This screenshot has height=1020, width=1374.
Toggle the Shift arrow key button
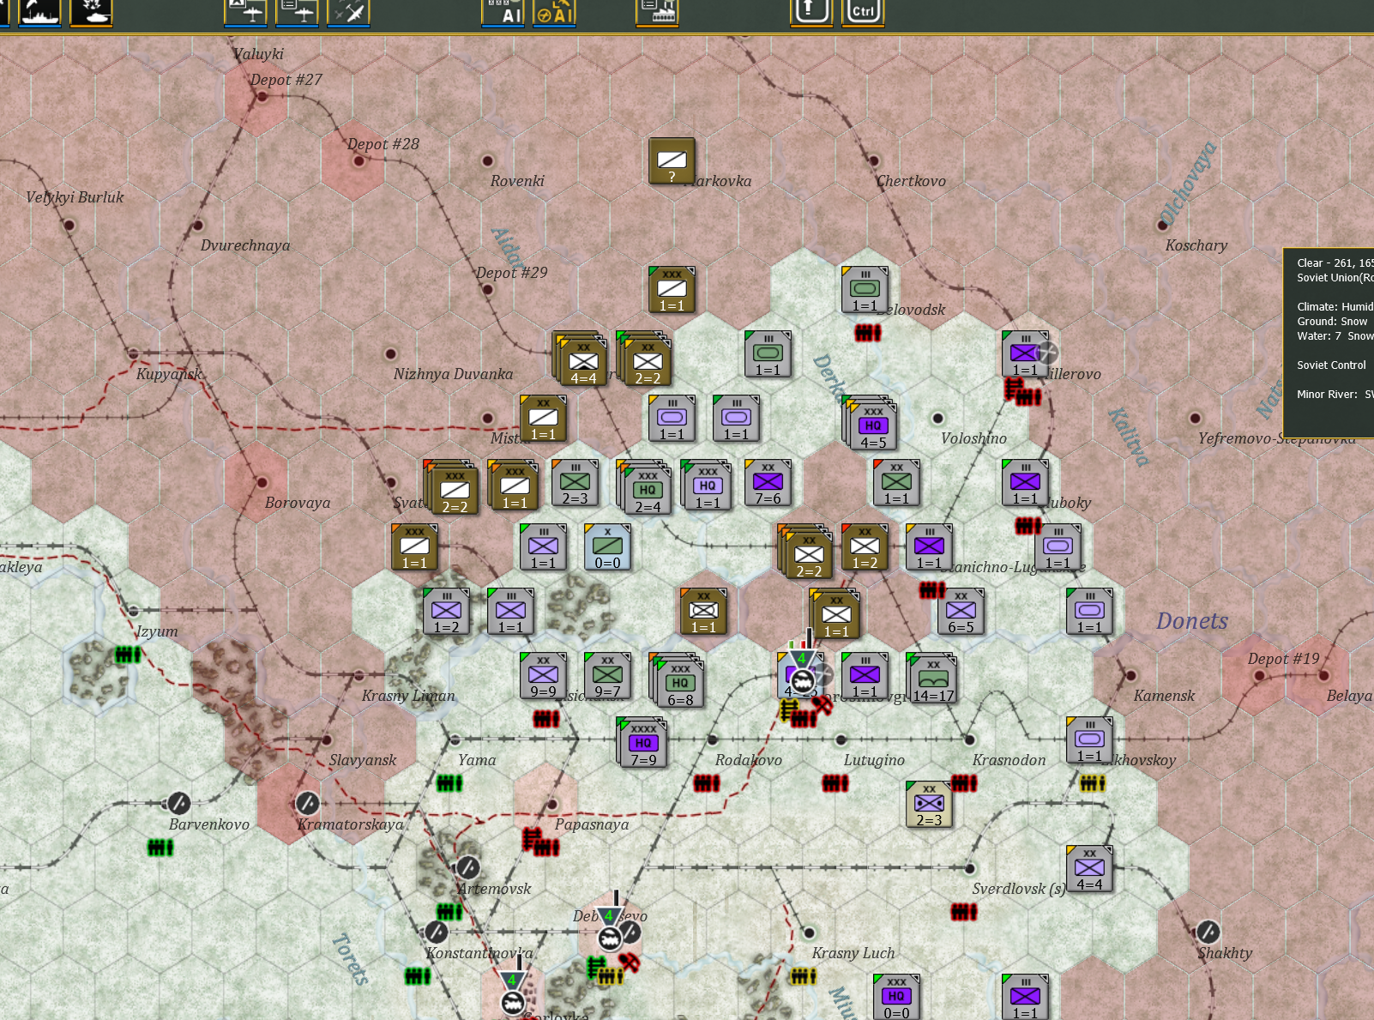811,11
